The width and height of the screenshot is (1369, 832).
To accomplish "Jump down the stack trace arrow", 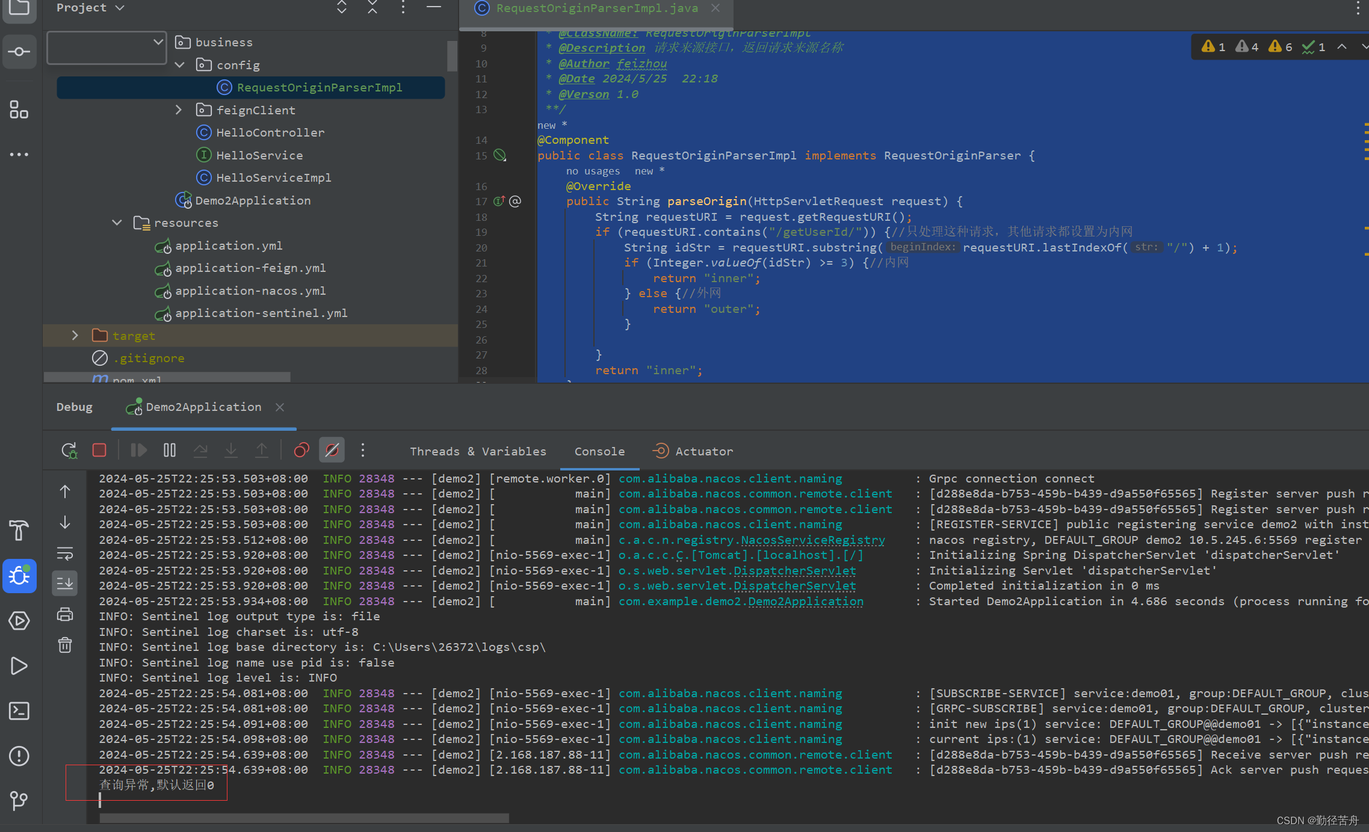I will click(x=65, y=522).
